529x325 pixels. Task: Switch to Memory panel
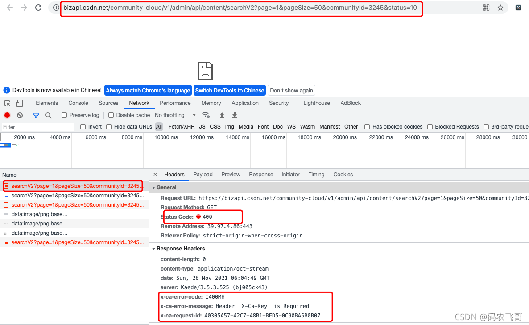211,103
